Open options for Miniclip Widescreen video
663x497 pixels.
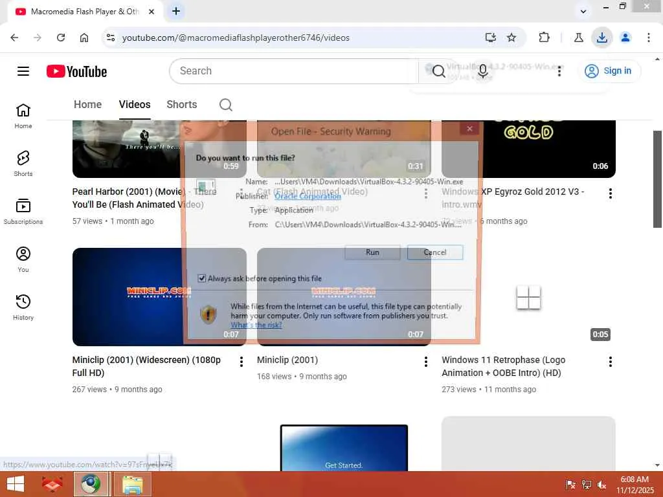pos(241,362)
